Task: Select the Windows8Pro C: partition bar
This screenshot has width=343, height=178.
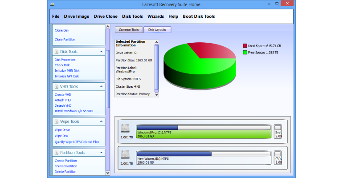Action: [x=204, y=131]
